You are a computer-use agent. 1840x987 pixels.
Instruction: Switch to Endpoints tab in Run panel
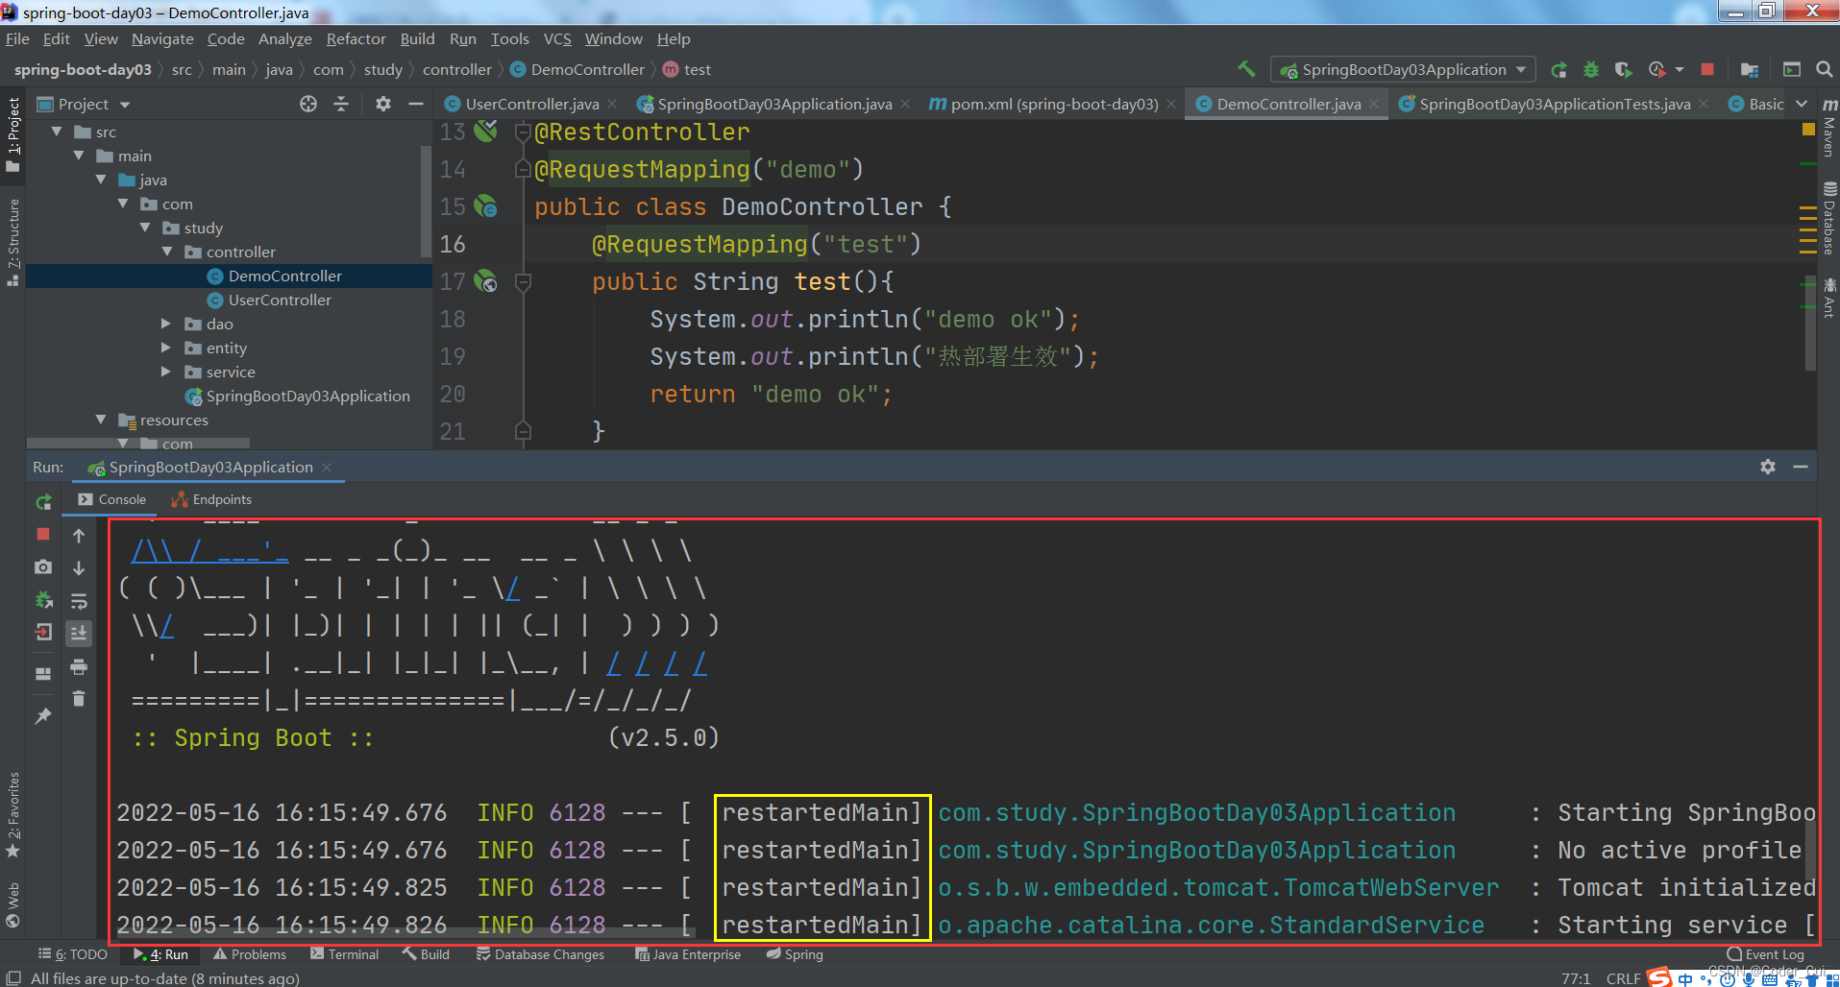211,499
